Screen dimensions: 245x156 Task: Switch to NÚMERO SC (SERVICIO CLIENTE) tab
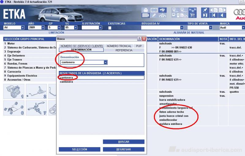[x=82, y=46]
